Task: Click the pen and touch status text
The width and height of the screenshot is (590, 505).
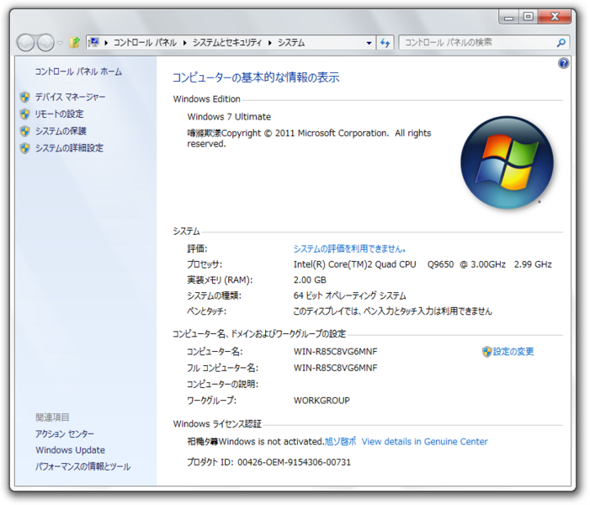Action: [392, 311]
